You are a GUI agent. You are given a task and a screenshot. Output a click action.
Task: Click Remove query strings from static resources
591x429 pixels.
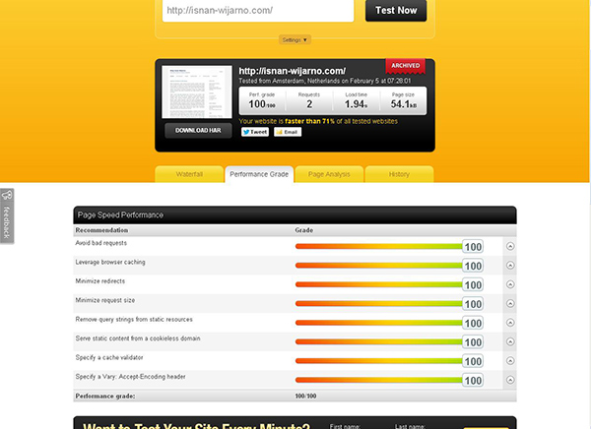134,320
